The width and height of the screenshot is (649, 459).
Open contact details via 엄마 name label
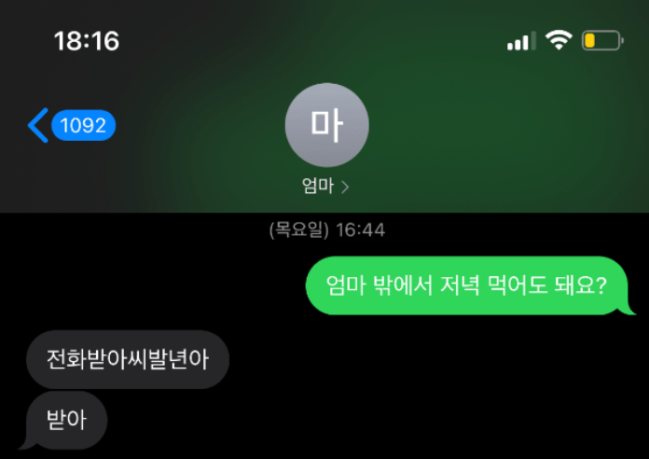point(317,186)
